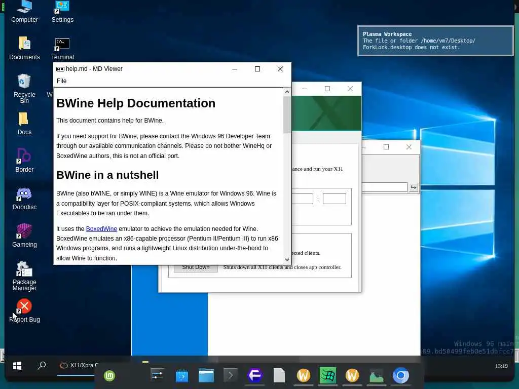Click the Linux Mint logo in the dock
The width and height of the screenshot is (519, 389).
pyautogui.click(x=109, y=375)
